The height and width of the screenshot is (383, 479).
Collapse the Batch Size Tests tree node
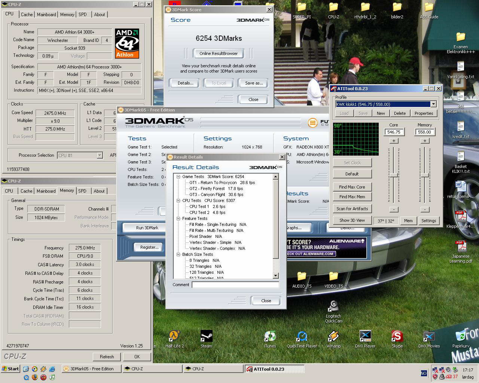pos(179,254)
